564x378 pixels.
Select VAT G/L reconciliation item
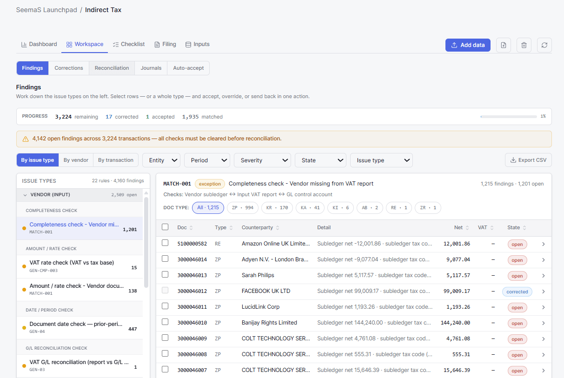(80, 366)
